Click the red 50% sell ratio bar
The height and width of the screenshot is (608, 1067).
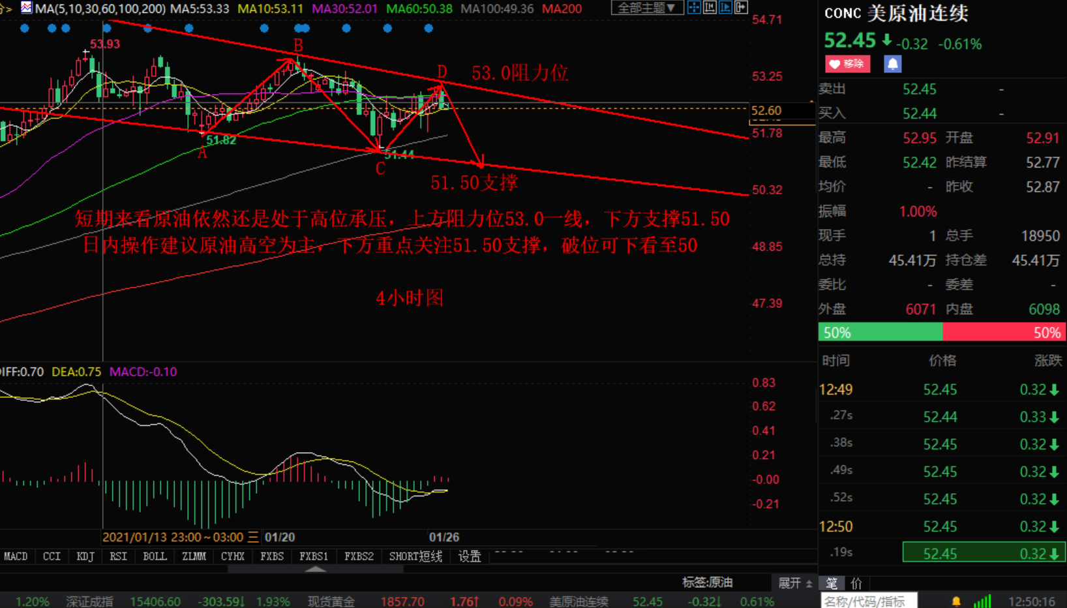pyautogui.click(x=1004, y=333)
